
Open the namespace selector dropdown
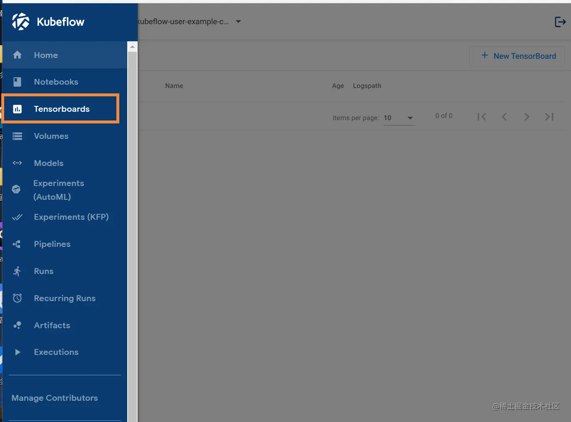[190, 22]
